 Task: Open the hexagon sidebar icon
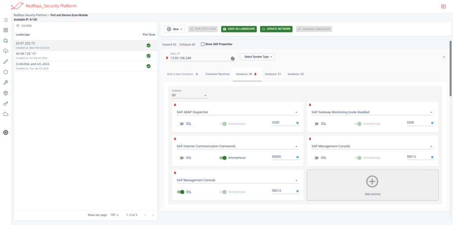tap(5, 72)
